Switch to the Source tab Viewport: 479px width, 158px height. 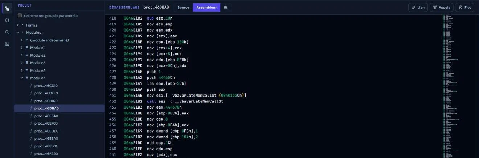183,7
